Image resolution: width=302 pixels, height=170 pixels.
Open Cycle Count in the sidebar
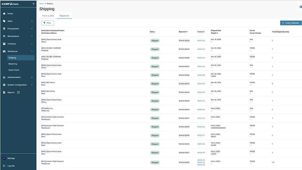click(x=14, y=70)
